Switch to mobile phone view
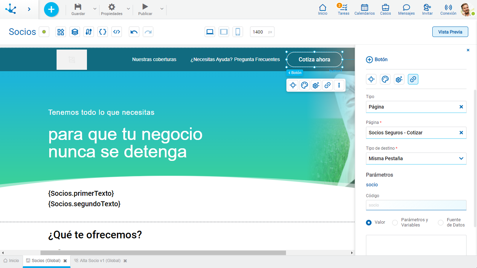The height and width of the screenshot is (268, 477). point(238,32)
